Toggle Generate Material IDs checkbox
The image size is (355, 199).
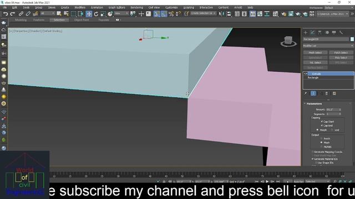(x=313, y=159)
